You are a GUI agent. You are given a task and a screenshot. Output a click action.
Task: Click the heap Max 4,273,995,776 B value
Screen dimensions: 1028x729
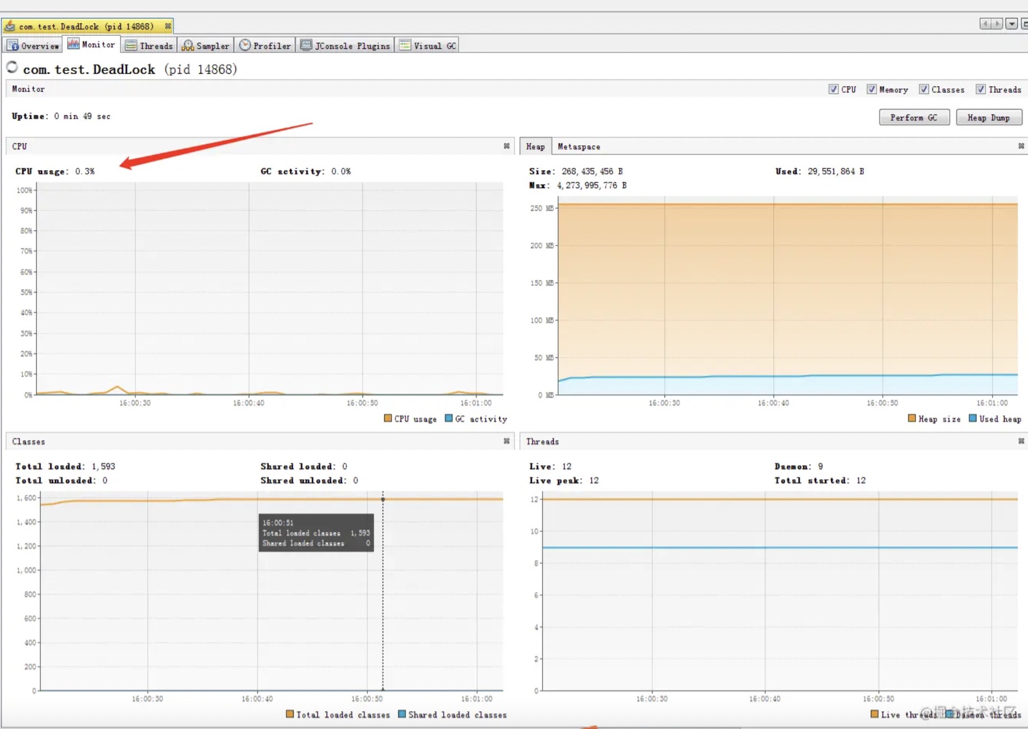pyautogui.click(x=591, y=185)
